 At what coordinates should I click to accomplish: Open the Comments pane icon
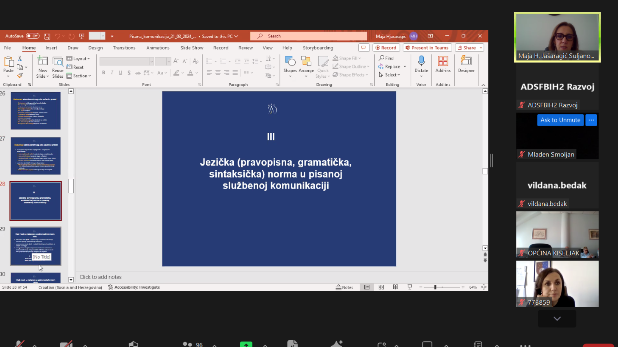click(363, 48)
